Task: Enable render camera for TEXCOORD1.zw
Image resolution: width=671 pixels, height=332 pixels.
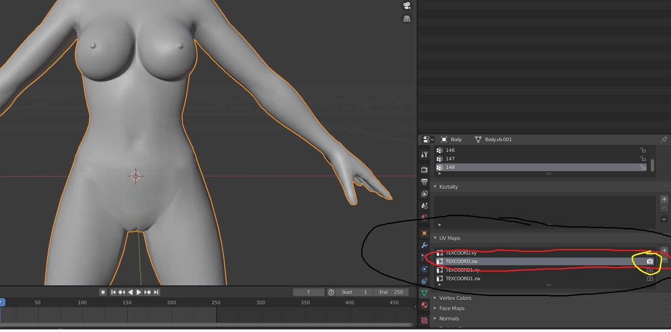Action: click(650, 279)
